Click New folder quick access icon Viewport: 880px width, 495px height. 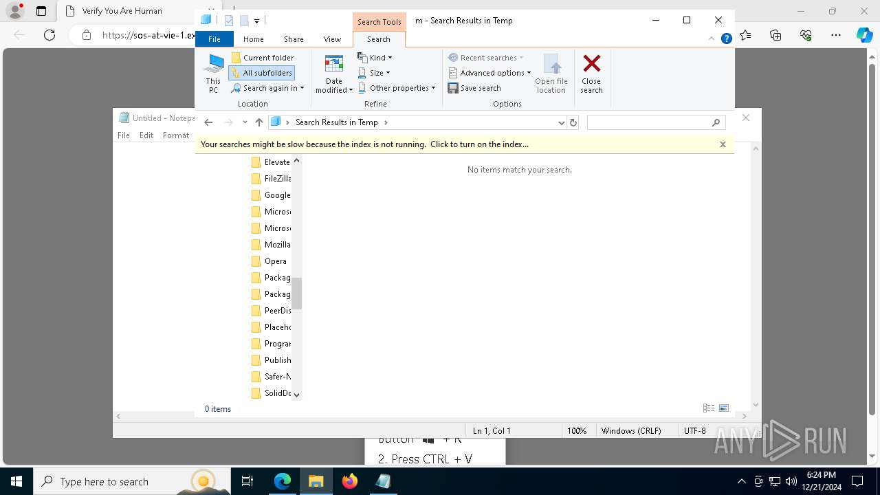coord(244,21)
